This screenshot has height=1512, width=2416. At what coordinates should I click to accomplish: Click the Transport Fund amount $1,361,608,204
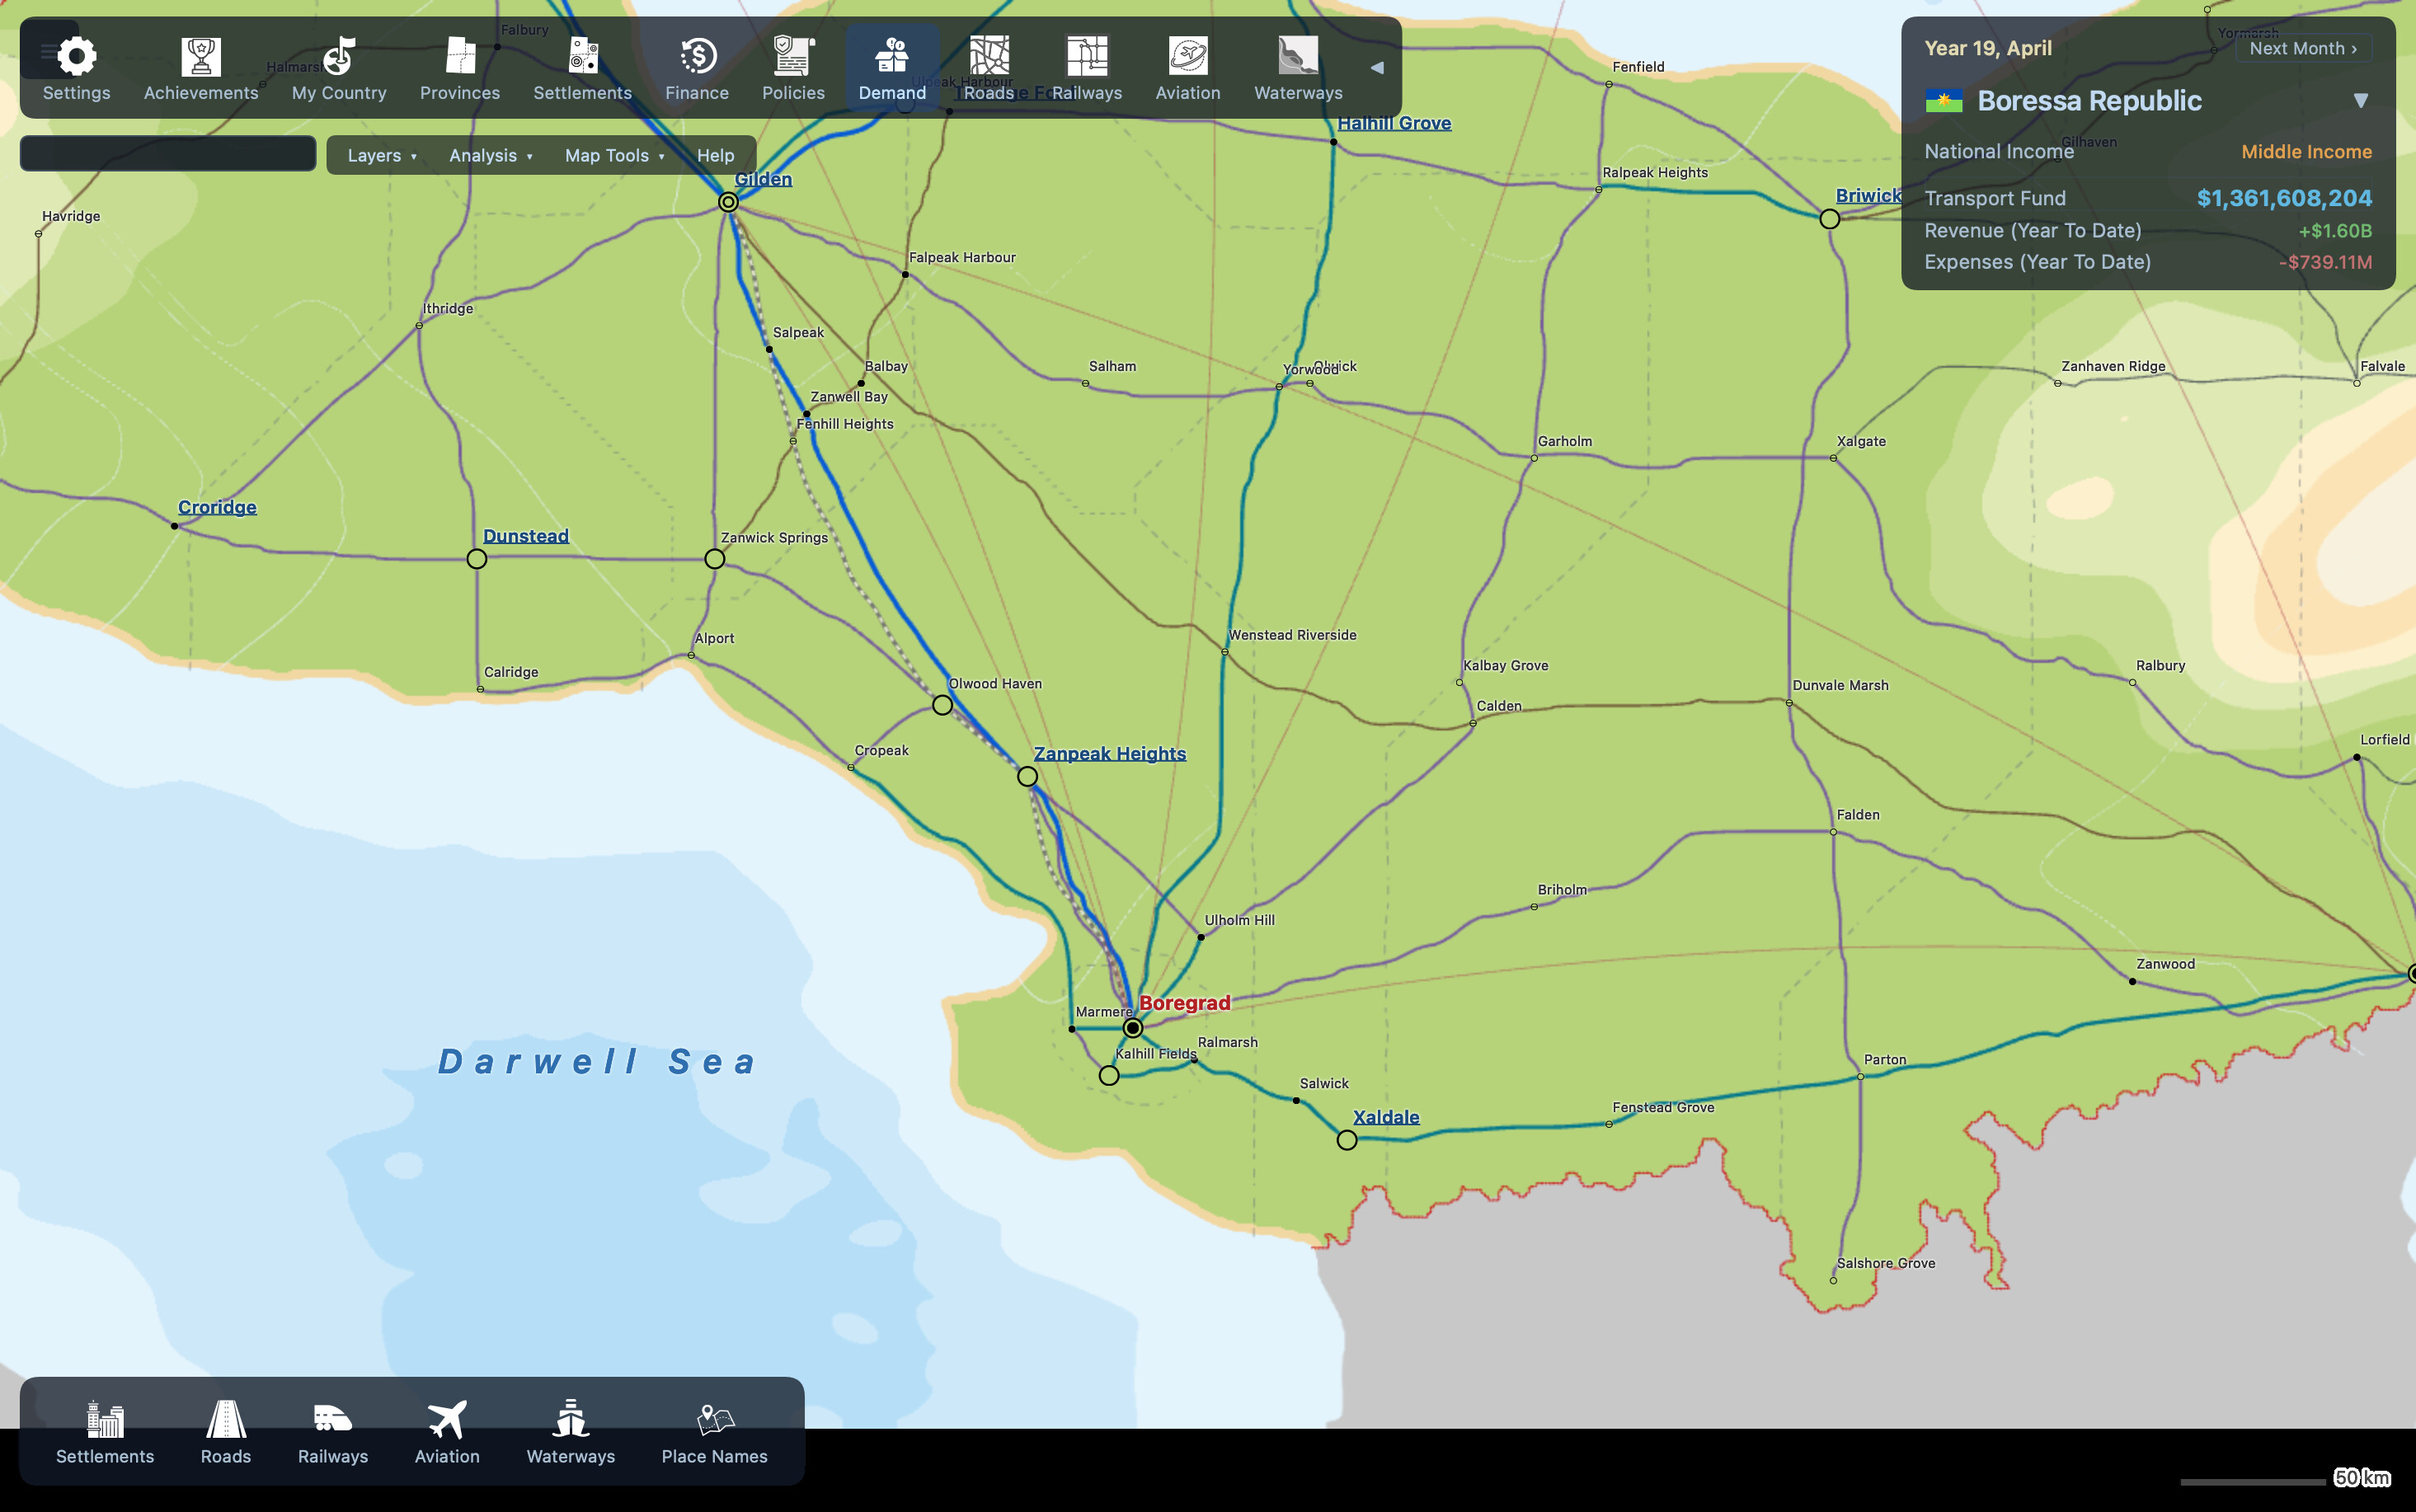tap(2283, 198)
